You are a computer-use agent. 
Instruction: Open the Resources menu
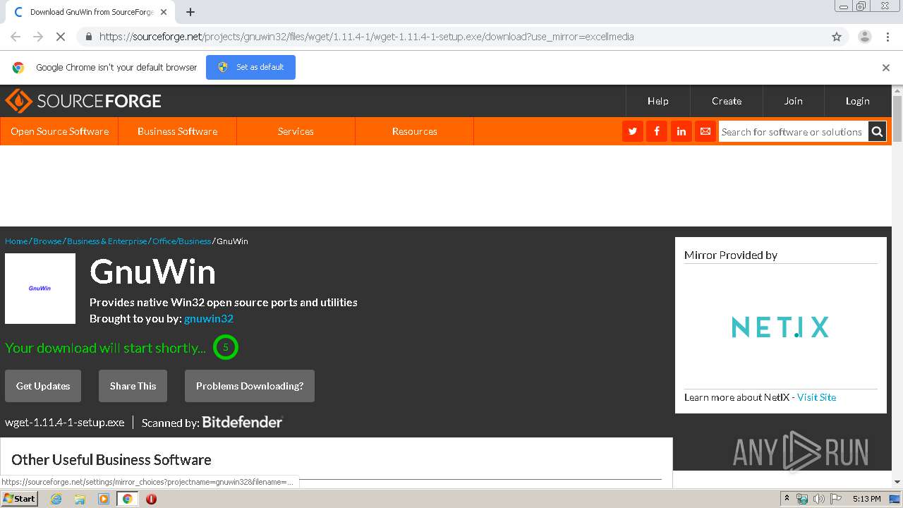click(x=414, y=131)
